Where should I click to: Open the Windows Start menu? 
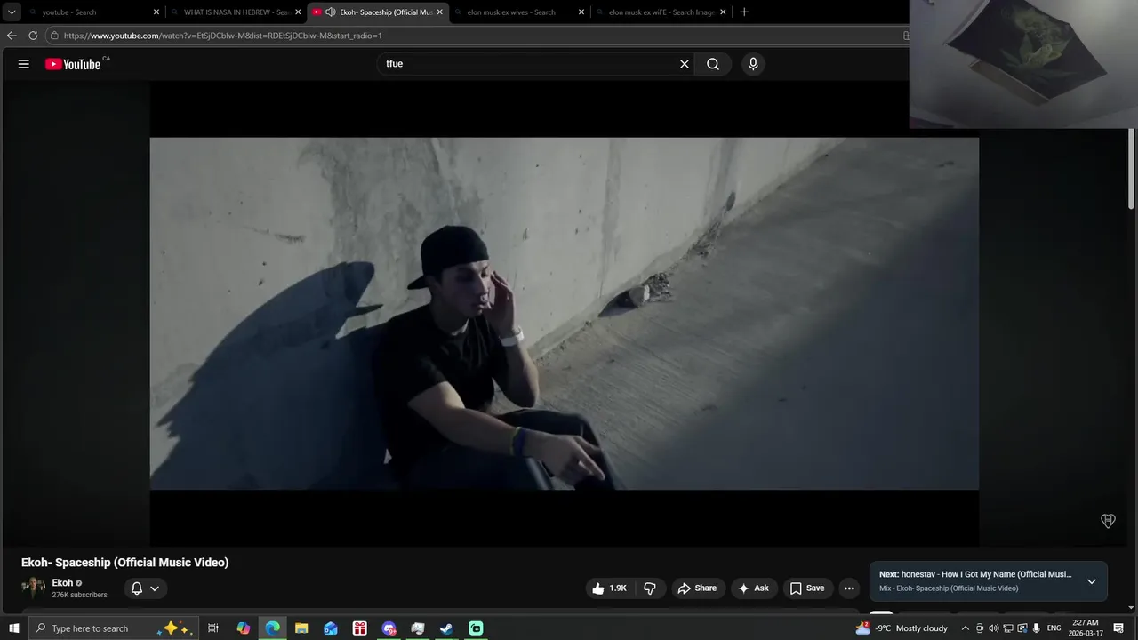pos(13,628)
